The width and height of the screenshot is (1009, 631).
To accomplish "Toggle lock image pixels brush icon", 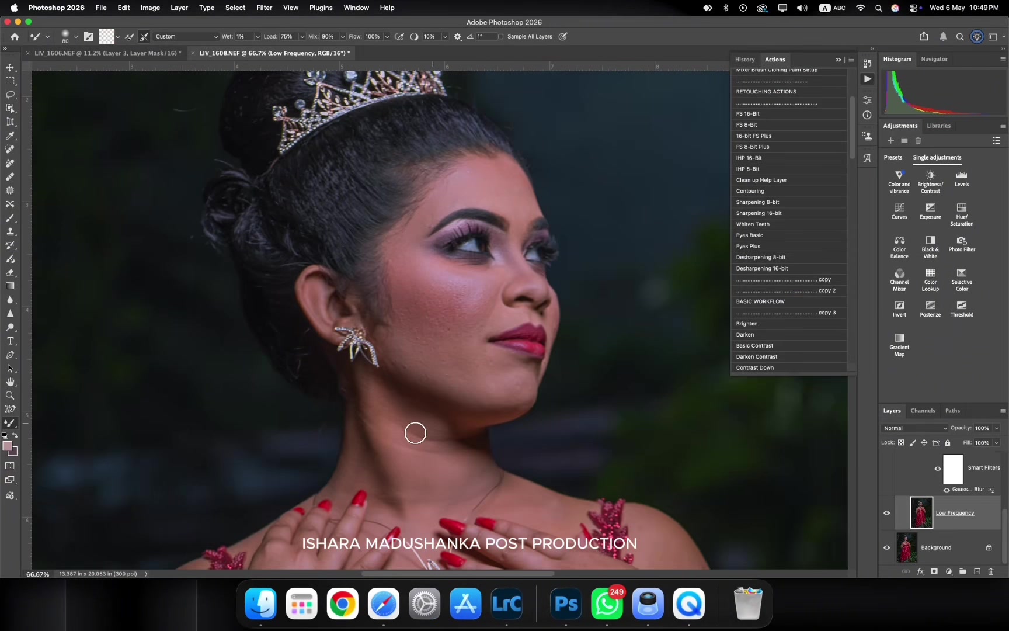I will 913,443.
